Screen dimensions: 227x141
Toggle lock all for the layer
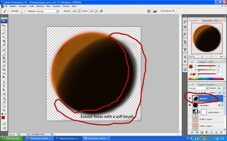coord(205,92)
